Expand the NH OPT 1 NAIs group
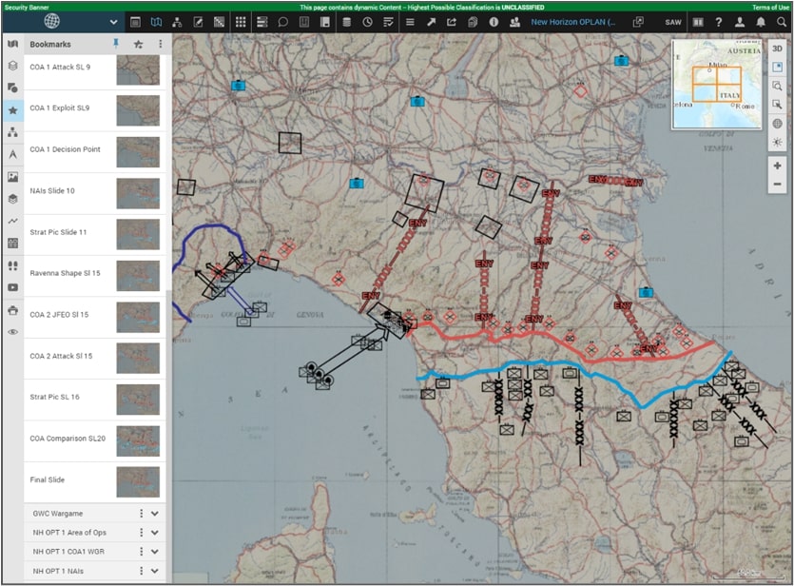 click(x=155, y=571)
